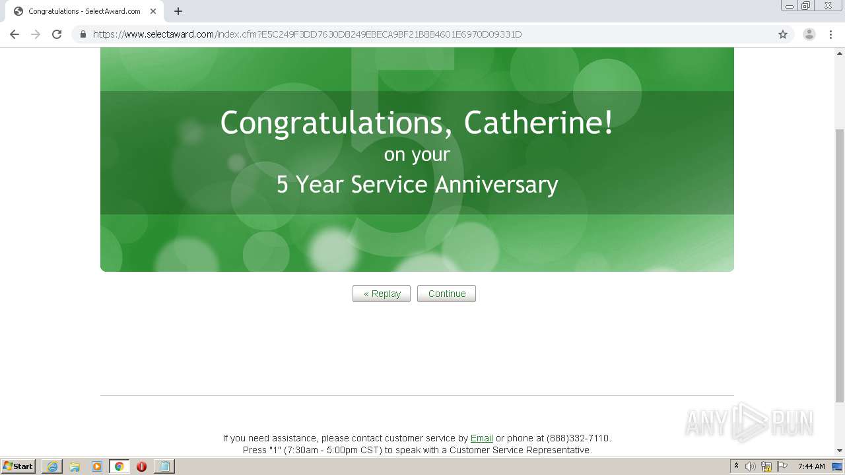Minimize the Chrome window
This screenshot has width=845, height=475.
pos(790,6)
